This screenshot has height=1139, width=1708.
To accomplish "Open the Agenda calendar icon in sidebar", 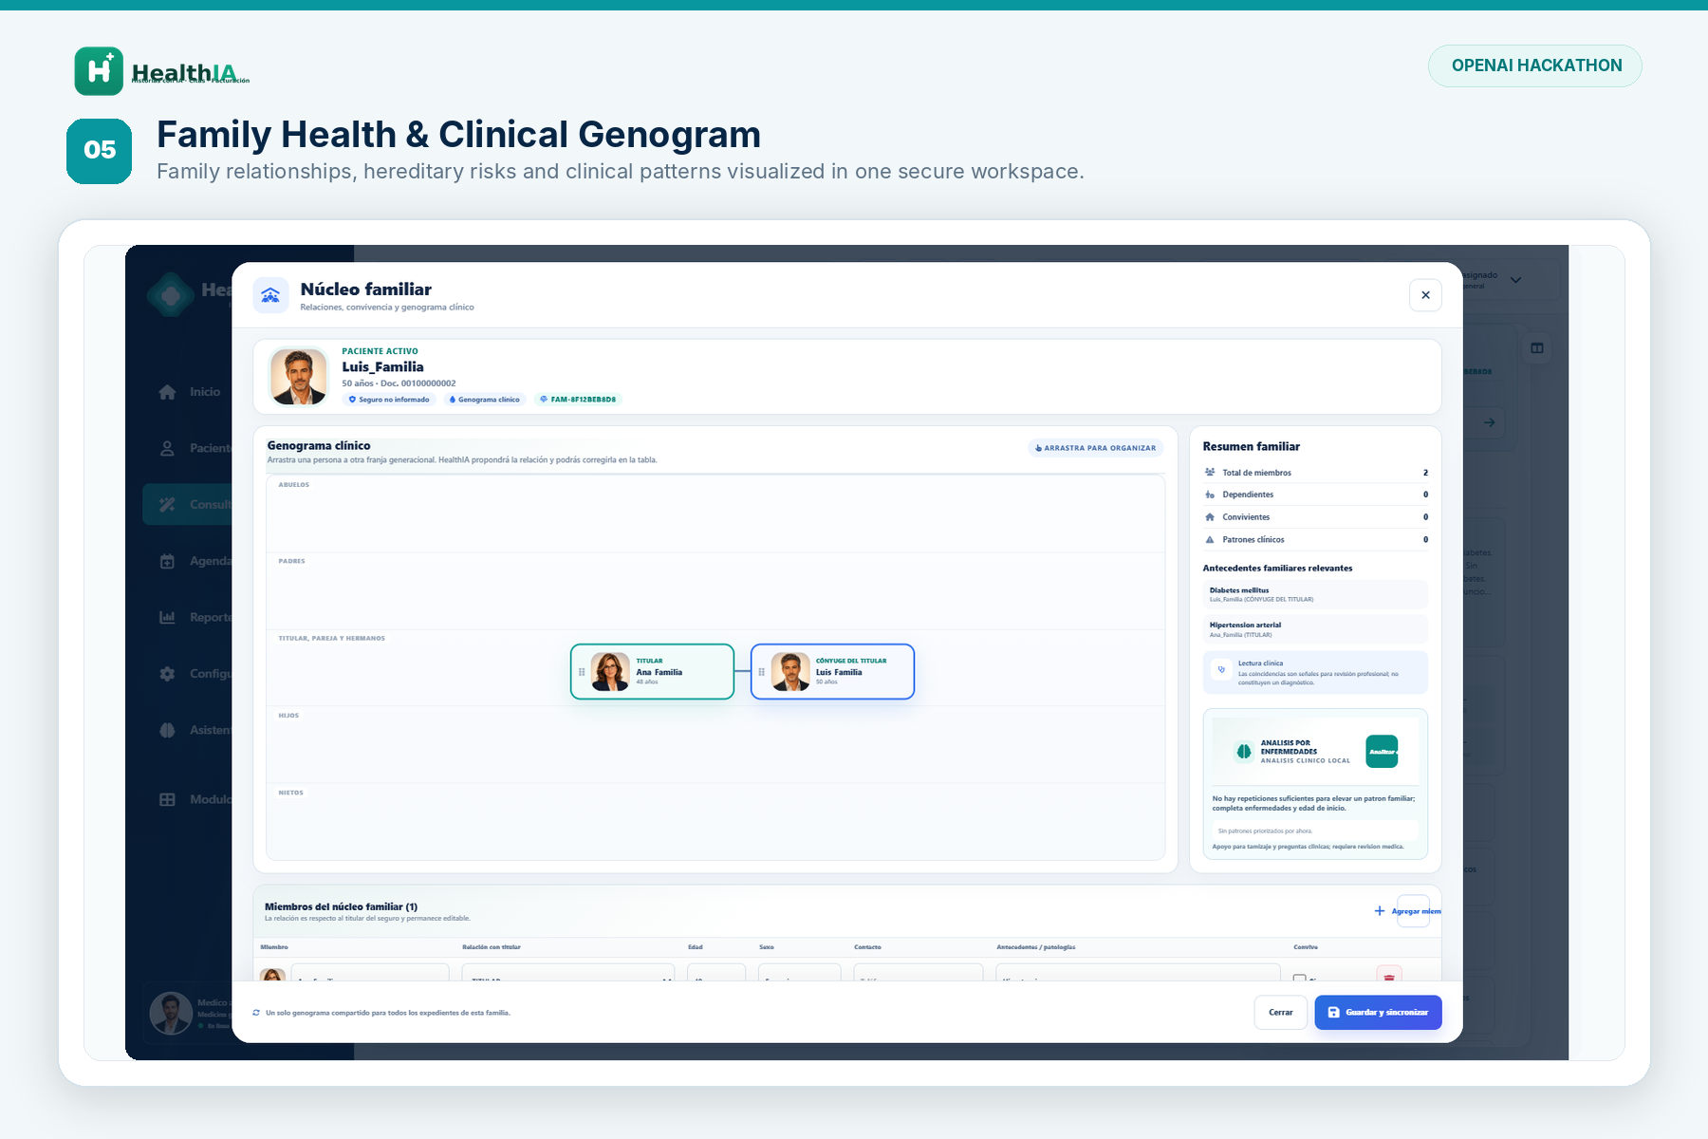I will (167, 561).
